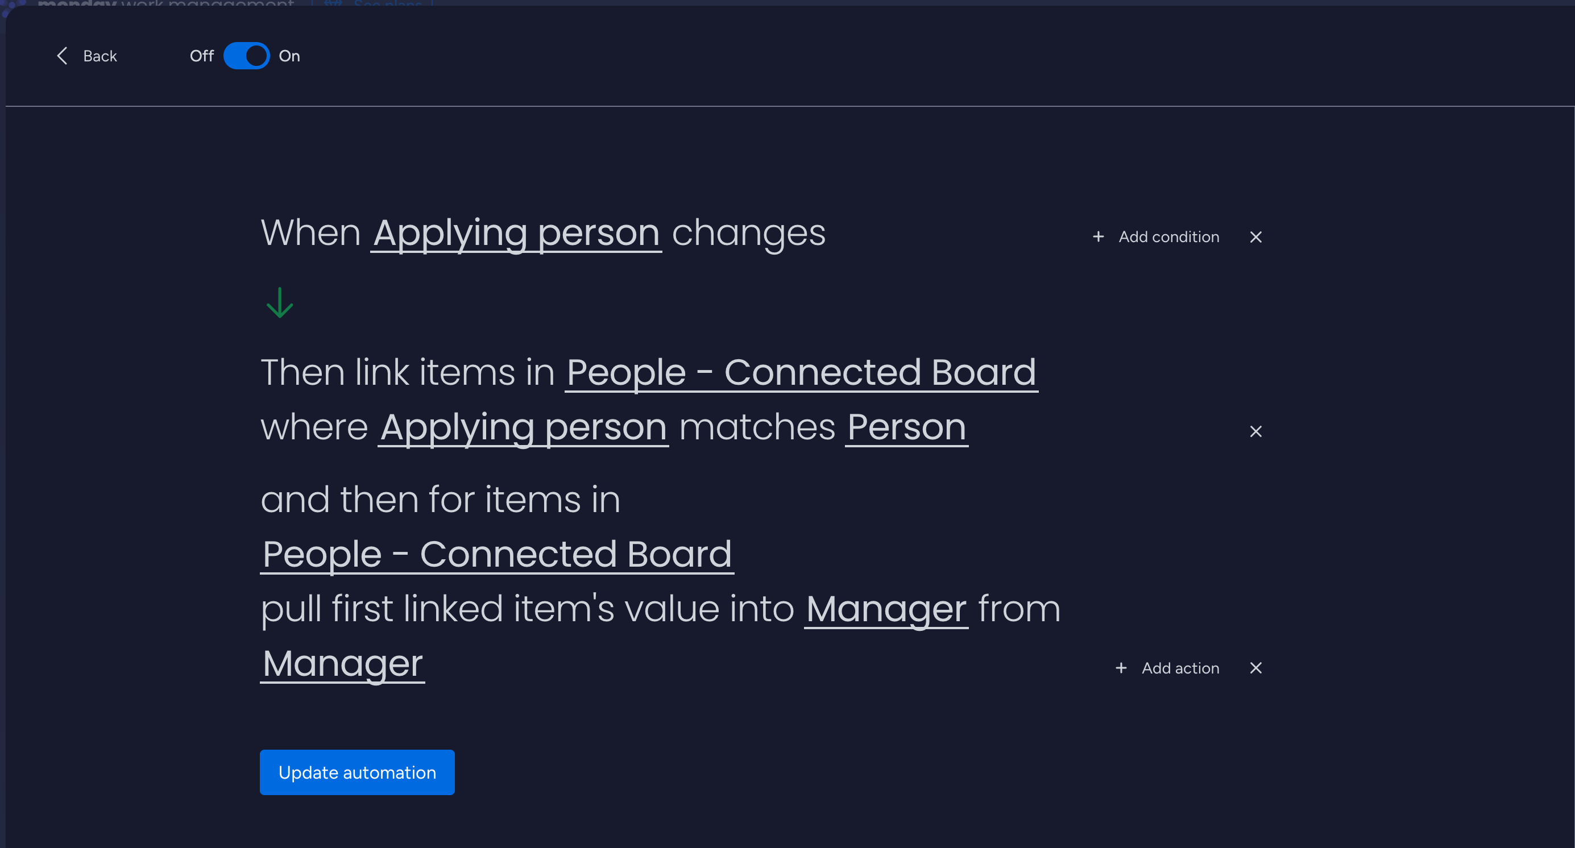Click the X beside Add action
This screenshot has width=1575, height=848.
click(1255, 668)
